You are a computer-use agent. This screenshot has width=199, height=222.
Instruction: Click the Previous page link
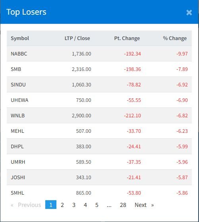26,205
